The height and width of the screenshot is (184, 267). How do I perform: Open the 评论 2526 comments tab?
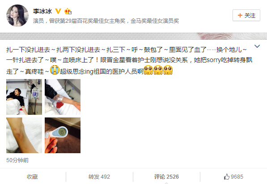click(x=166, y=177)
